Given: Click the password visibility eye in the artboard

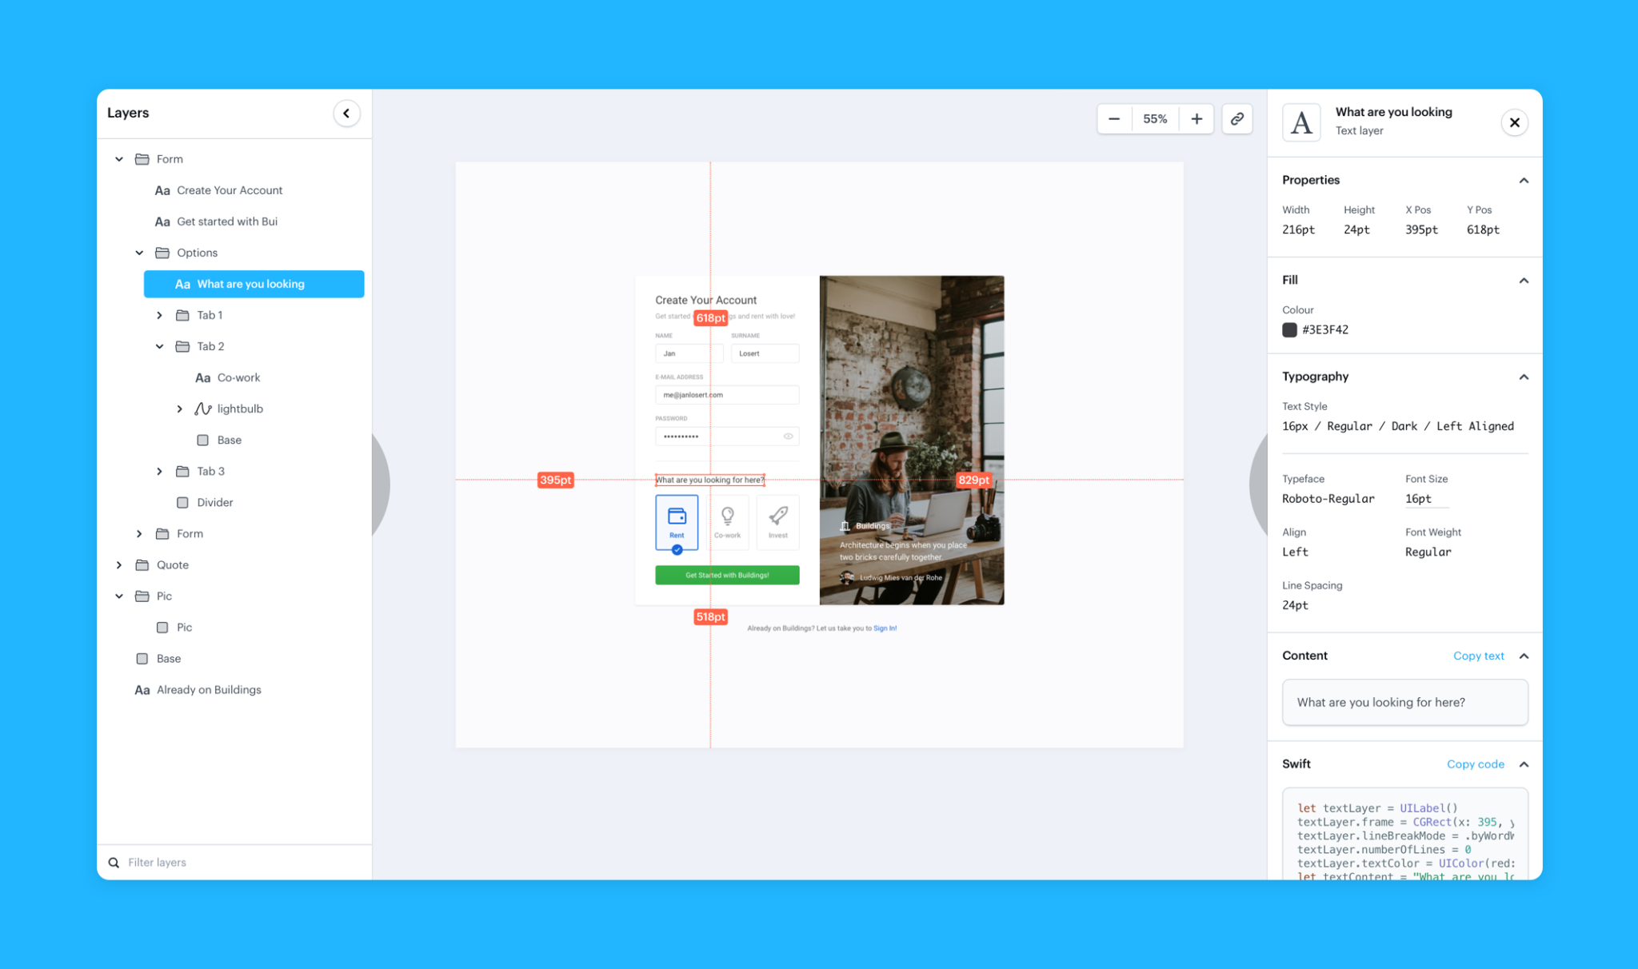Looking at the screenshot, I should tap(788, 437).
